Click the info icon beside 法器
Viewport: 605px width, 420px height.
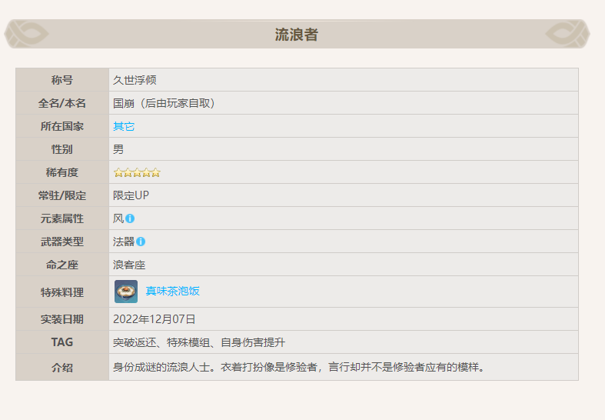[141, 242]
